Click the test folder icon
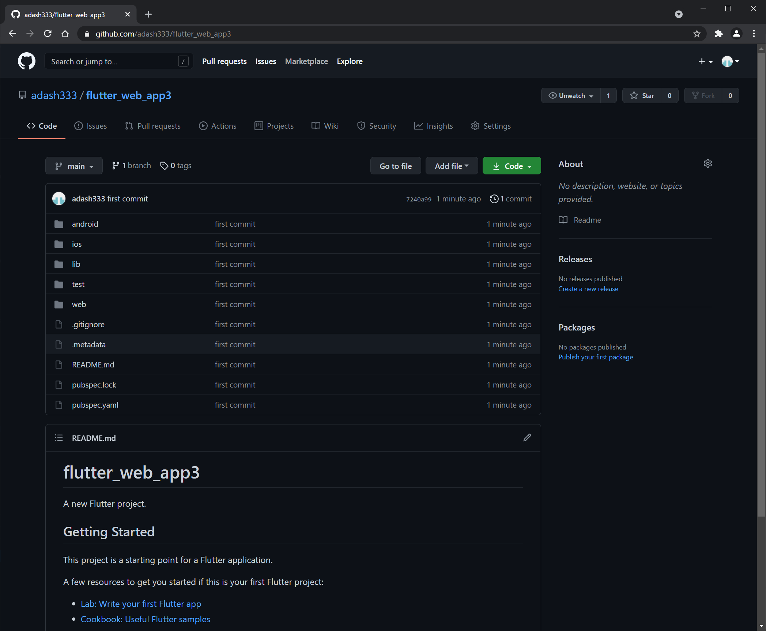Viewport: 766px width, 631px height. (59, 284)
